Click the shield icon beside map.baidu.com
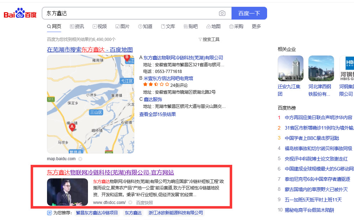 (80, 159)
